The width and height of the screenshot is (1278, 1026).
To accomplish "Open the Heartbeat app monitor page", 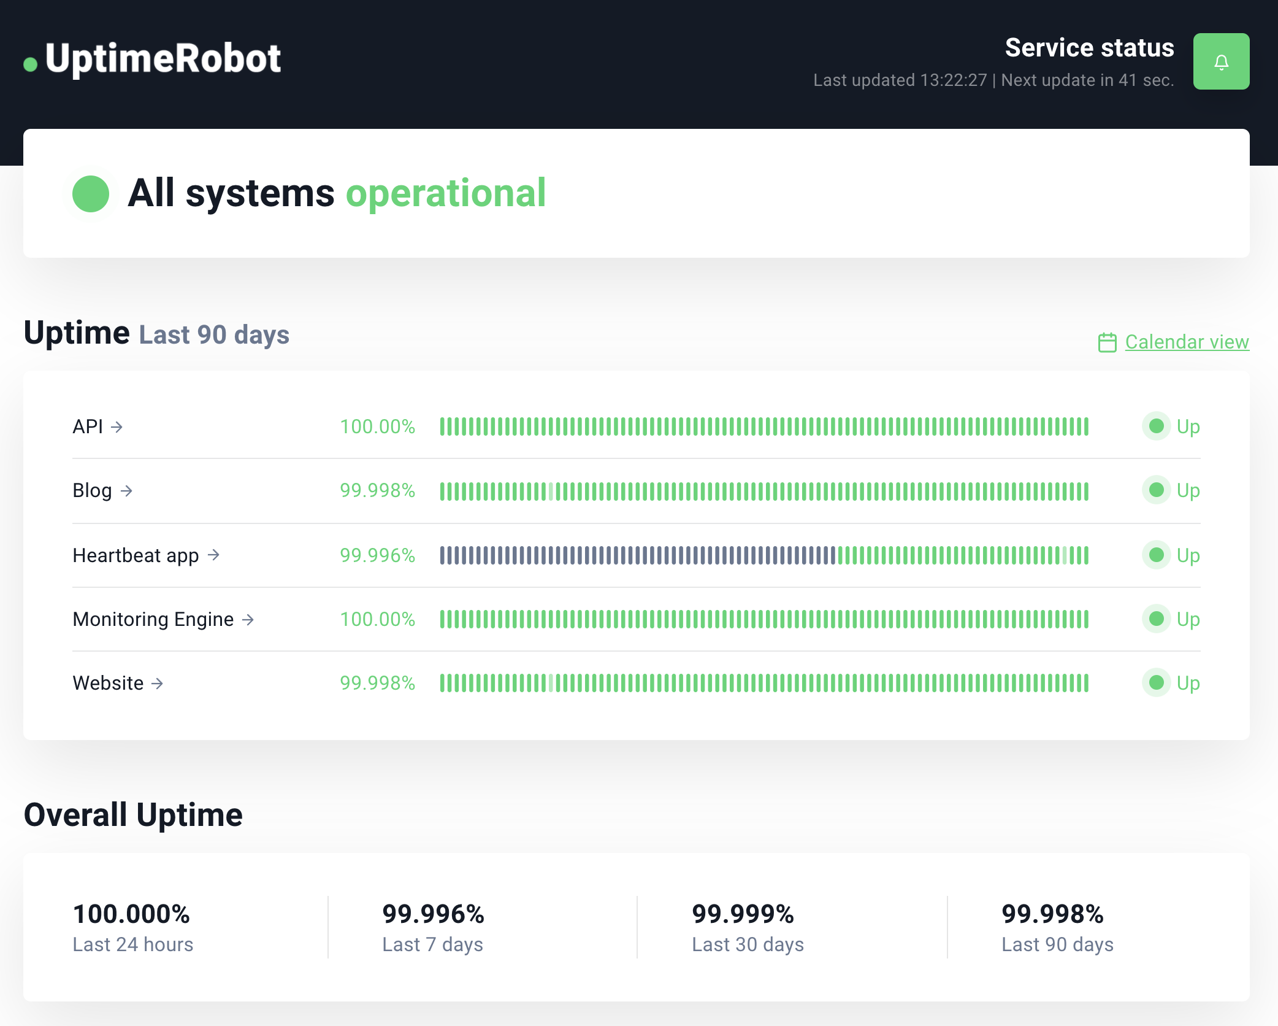I will [x=136, y=555].
